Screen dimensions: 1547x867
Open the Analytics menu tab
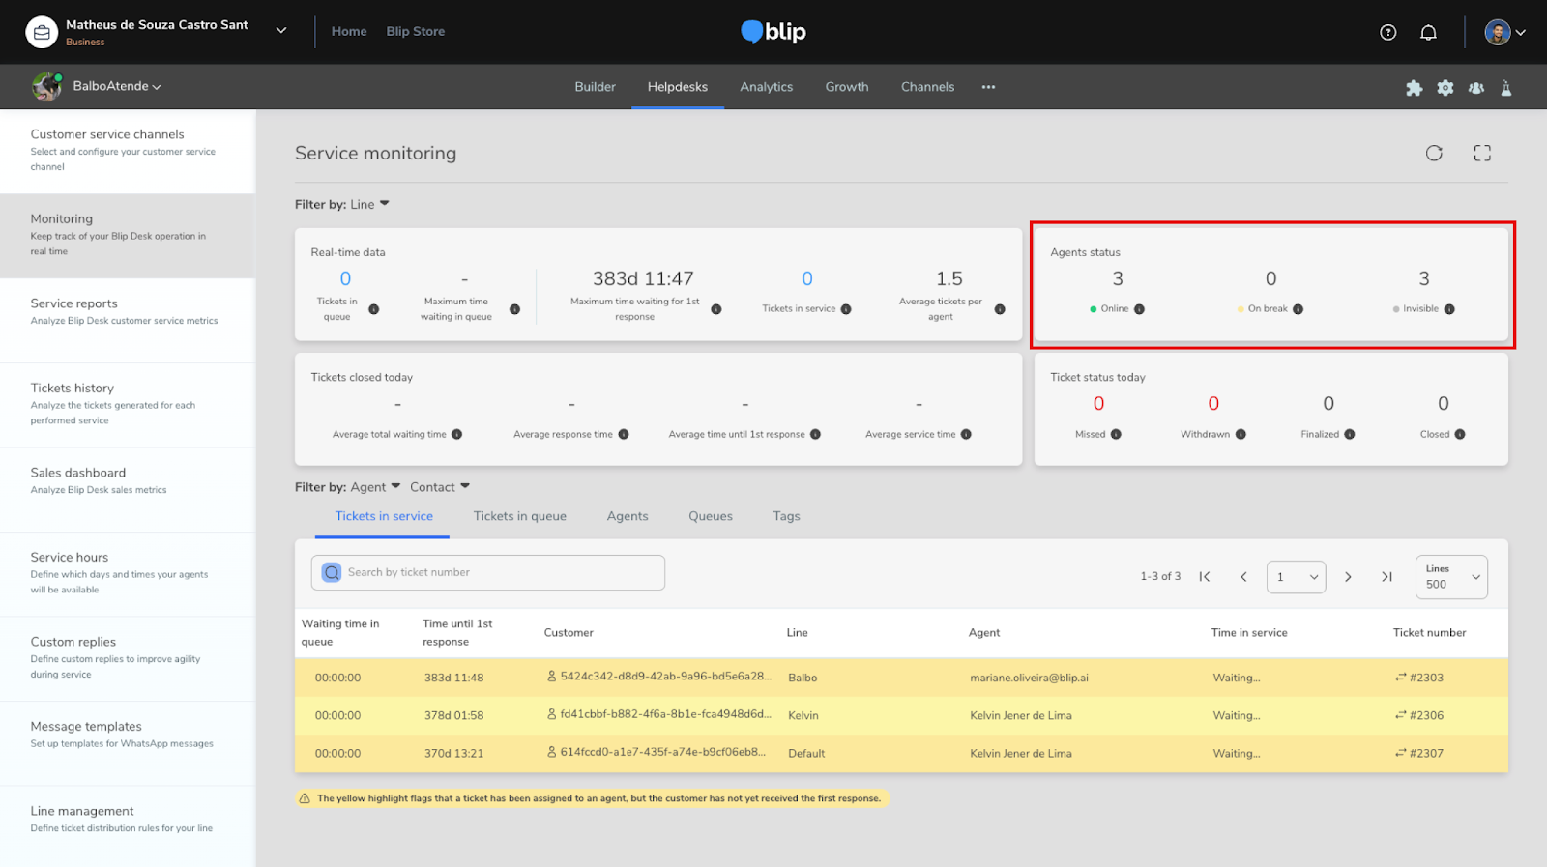[766, 87]
